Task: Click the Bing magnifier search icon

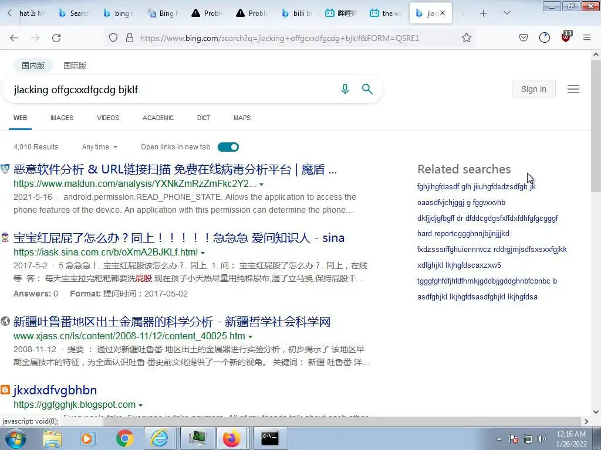Action: point(367,89)
